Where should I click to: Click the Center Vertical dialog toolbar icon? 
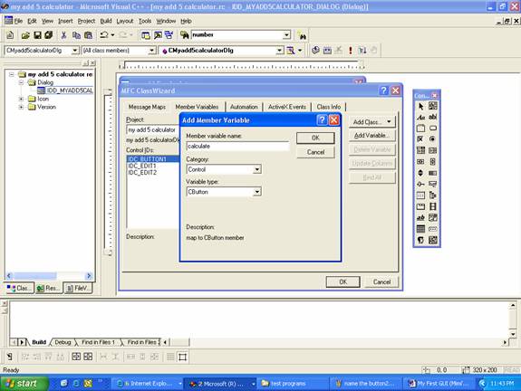[x=76, y=357]
